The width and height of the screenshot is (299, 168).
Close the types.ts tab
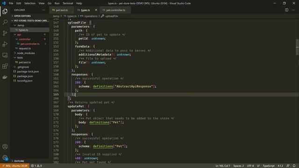click(x=96, y=10)
